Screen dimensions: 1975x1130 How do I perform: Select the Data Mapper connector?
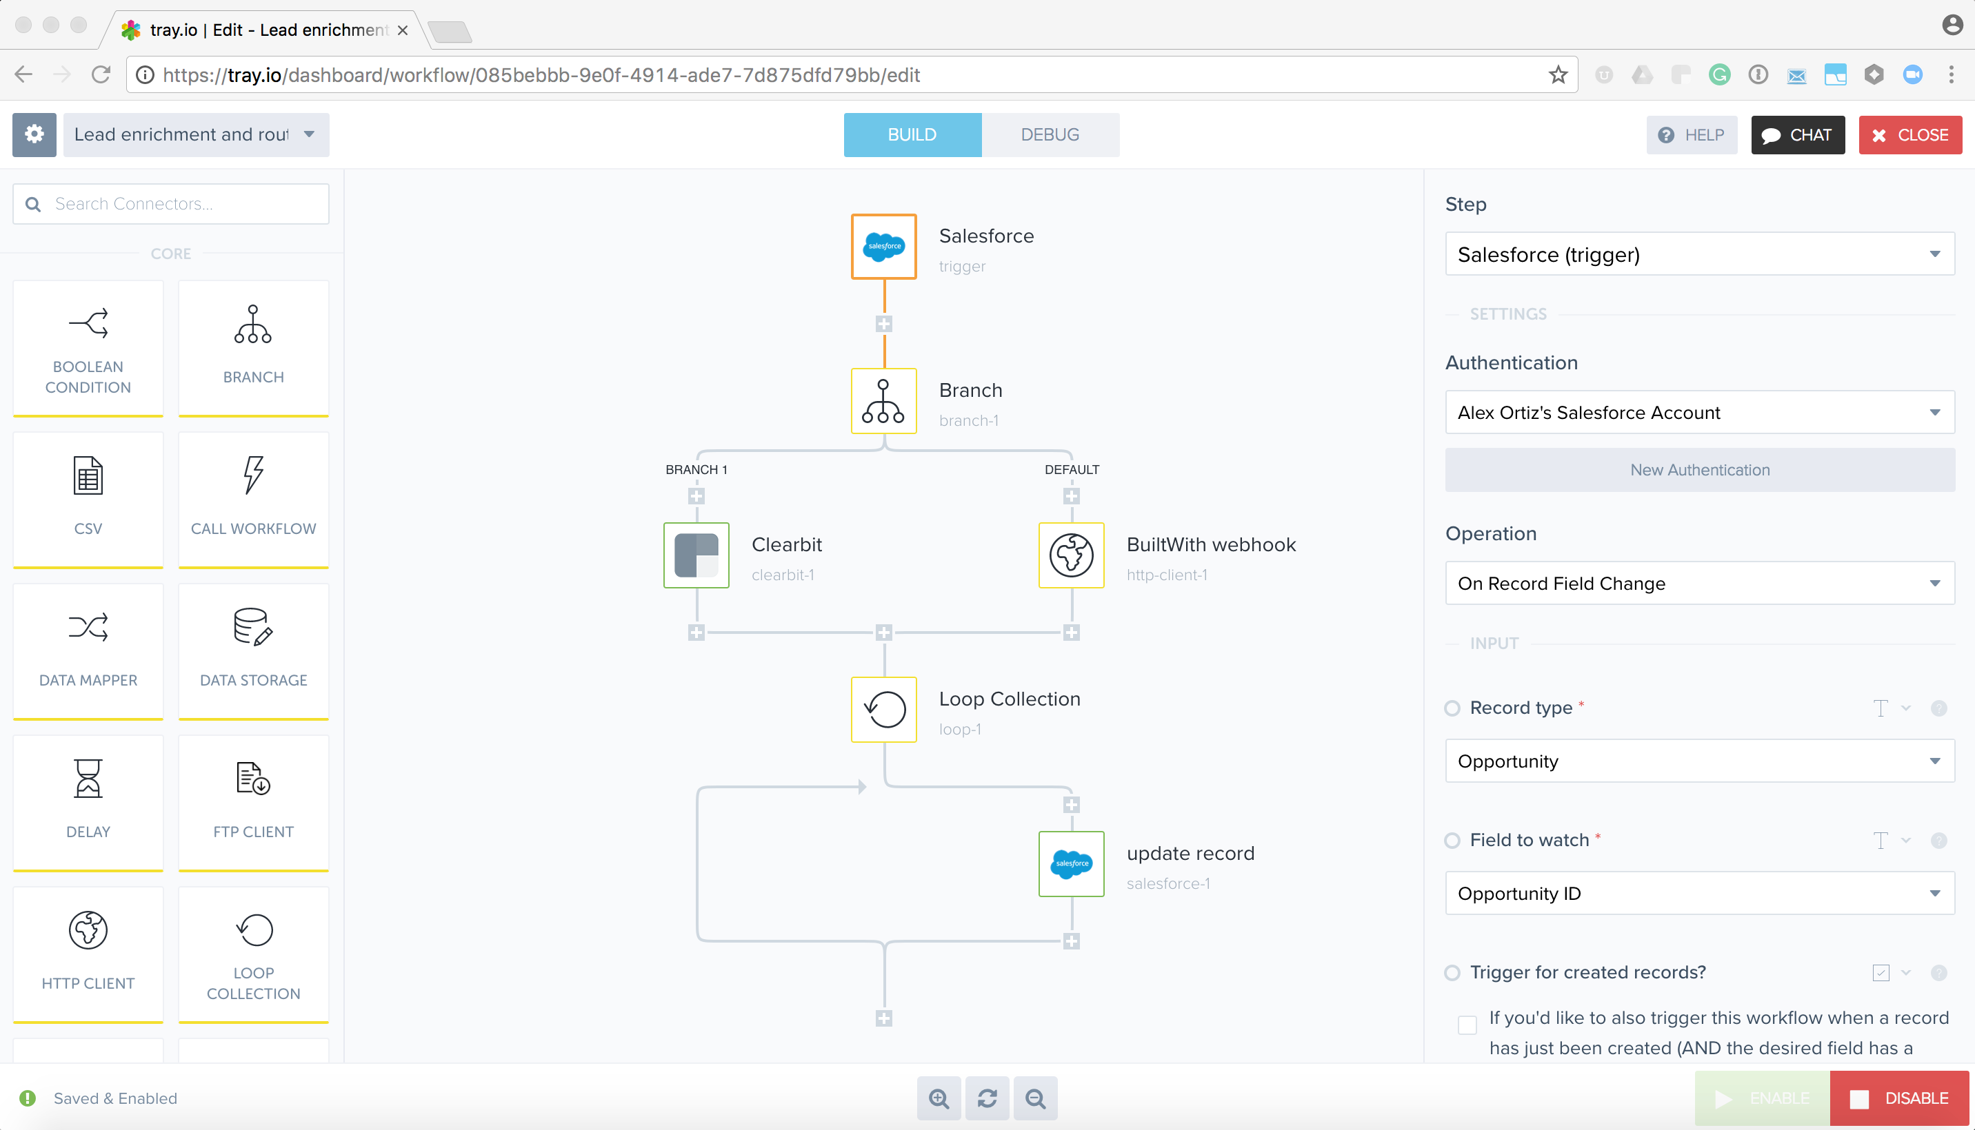88,650
